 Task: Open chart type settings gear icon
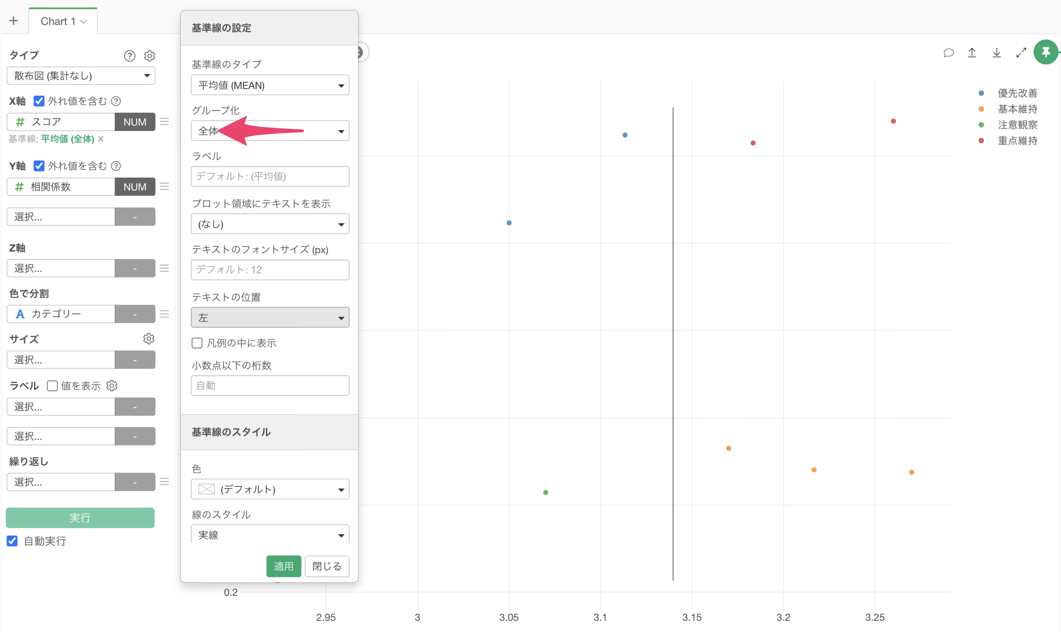(x=150, y=56)
